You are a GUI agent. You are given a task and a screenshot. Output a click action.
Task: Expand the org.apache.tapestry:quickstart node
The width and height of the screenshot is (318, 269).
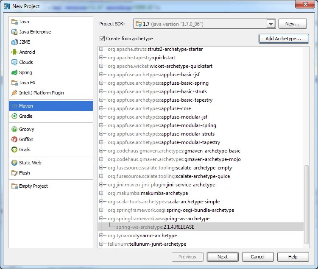pos(101,58)
